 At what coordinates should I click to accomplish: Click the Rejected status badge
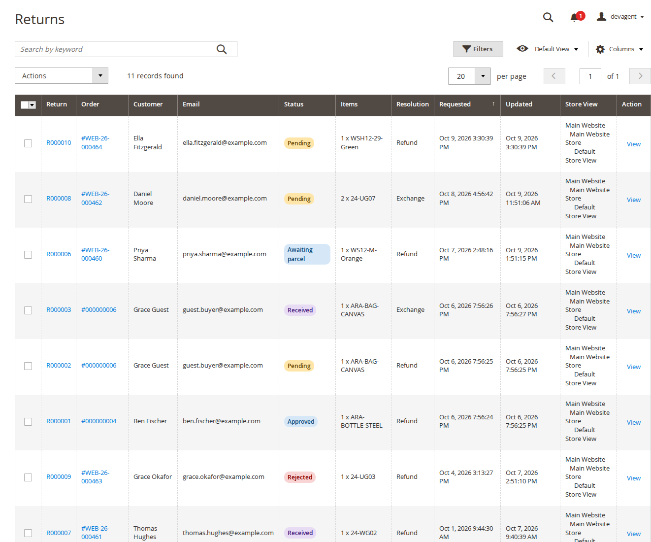click(x=300, y=477)
